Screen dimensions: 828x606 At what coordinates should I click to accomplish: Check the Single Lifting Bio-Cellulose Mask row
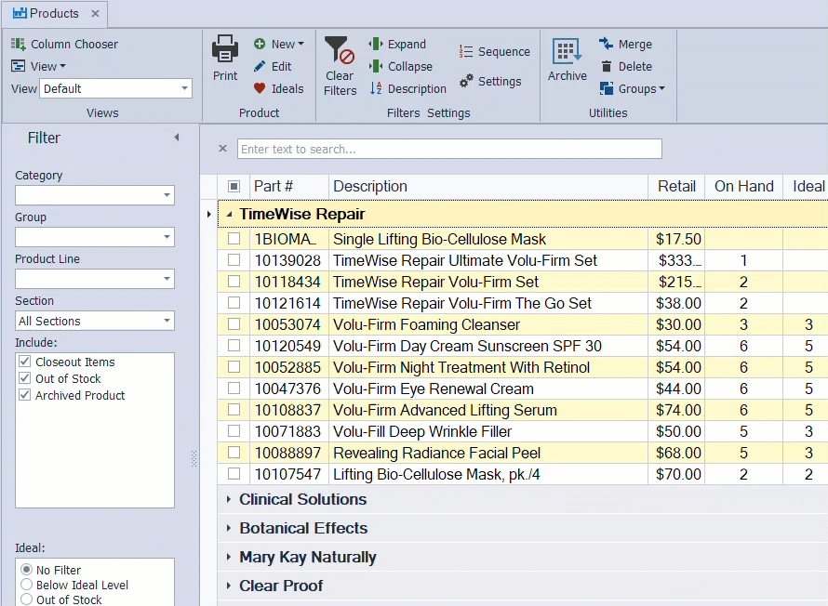(234, 239)
